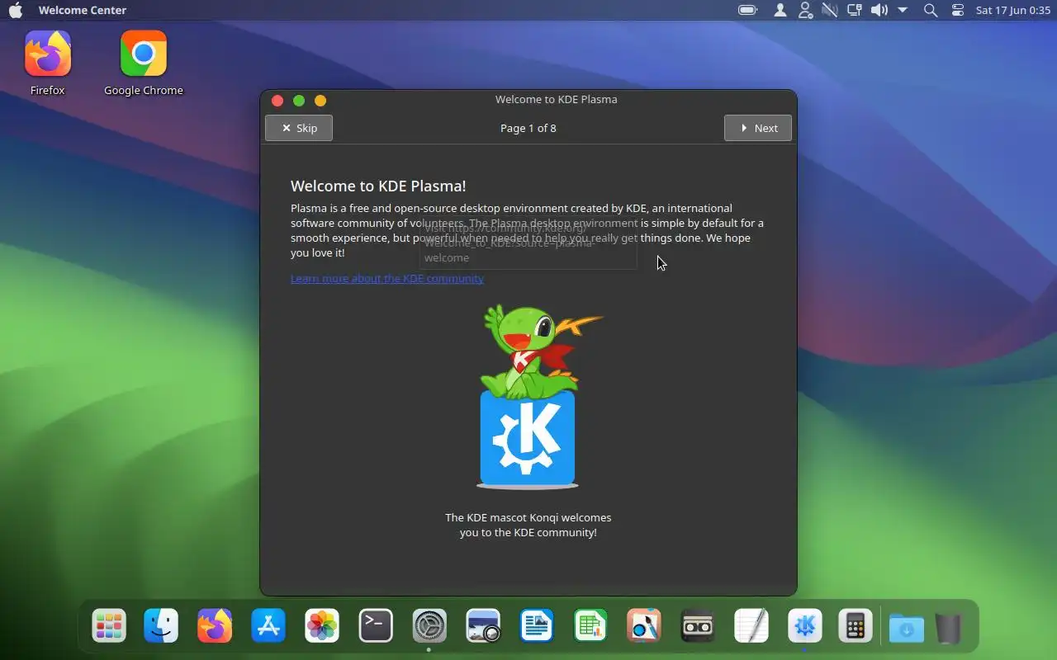This screenshot has width=1057, height=660.
Task: Open the cassette tape app in dock
Action: coord(698,626)
